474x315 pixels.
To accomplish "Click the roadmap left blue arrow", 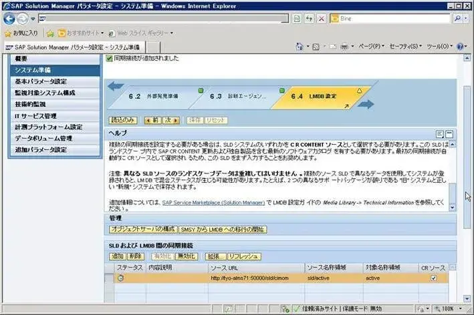I will coord(116,86).
